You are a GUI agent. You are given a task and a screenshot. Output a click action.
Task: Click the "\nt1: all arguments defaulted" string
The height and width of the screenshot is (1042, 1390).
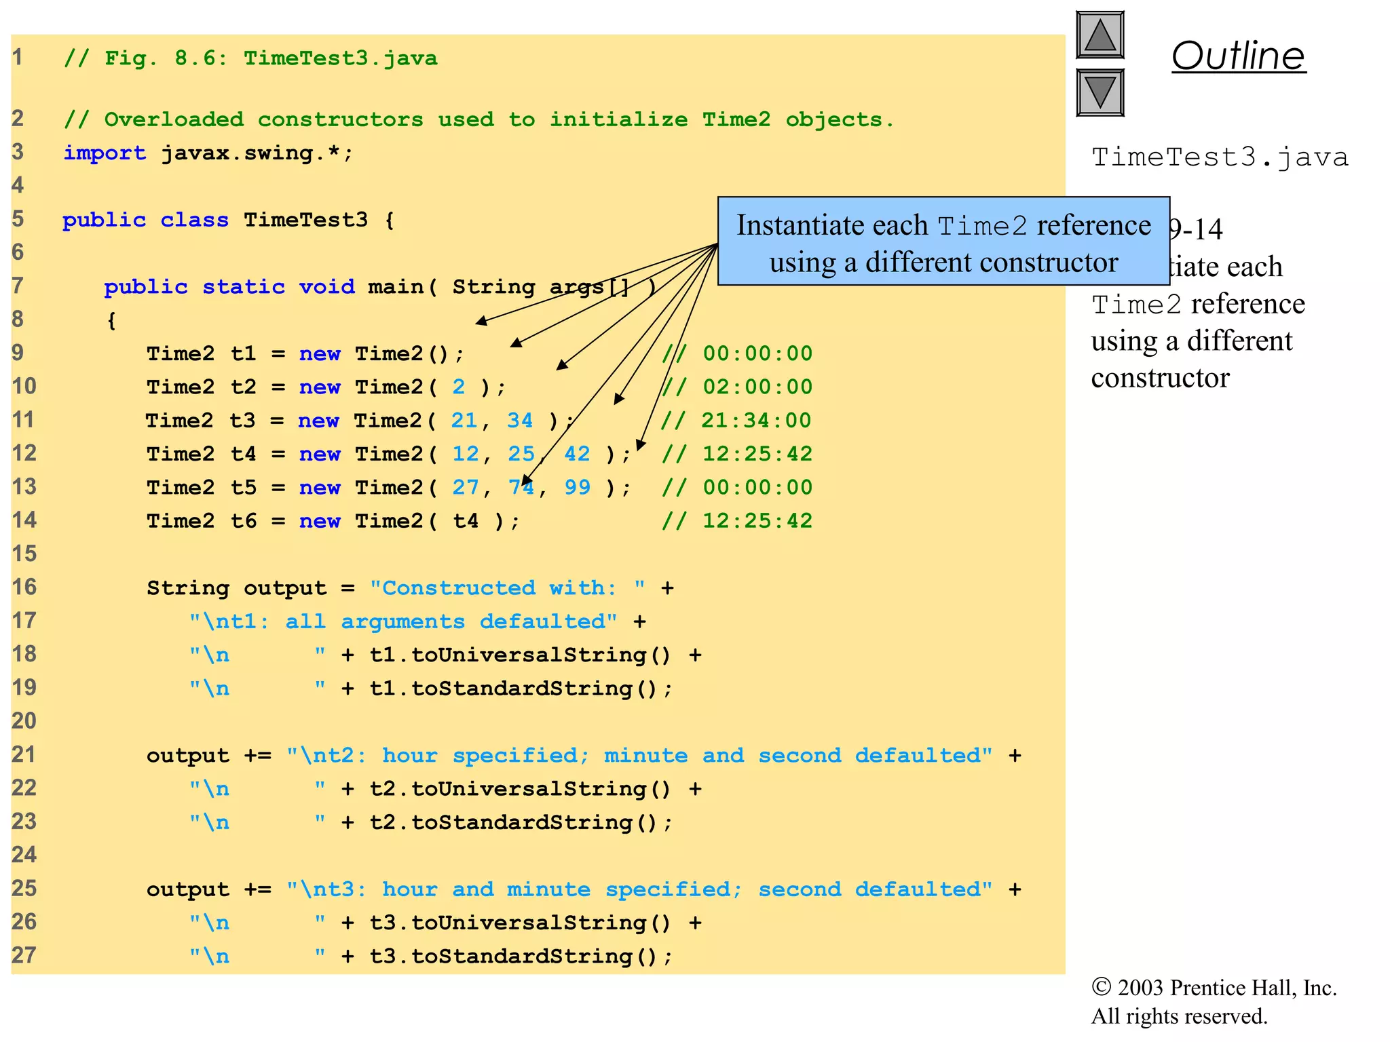pos(403,621)
